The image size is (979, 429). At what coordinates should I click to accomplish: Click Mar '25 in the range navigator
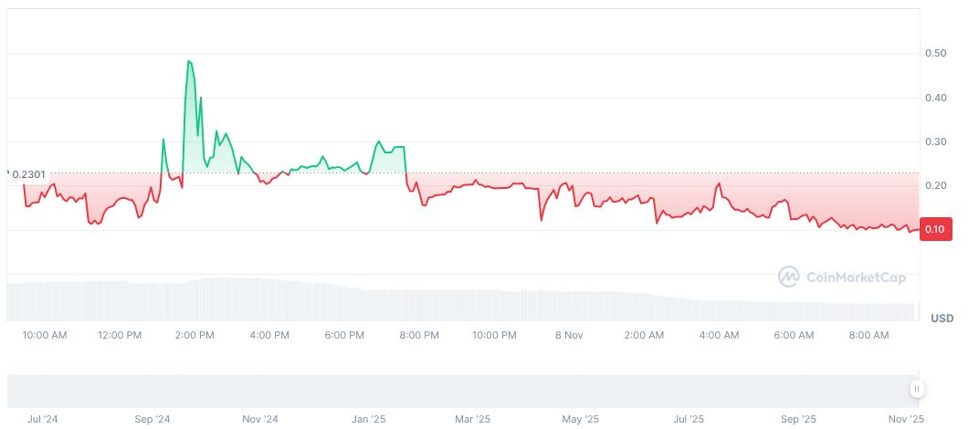(x=472, y=420)
